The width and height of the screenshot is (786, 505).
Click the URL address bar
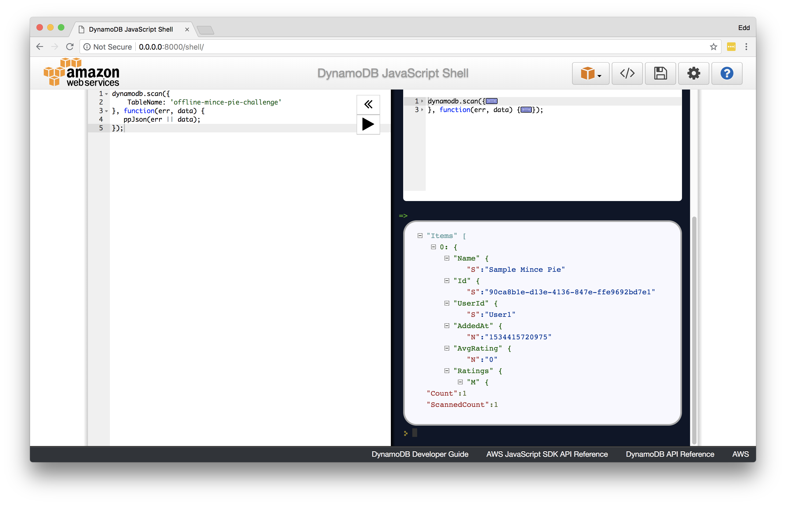click(x=400, y=47)
